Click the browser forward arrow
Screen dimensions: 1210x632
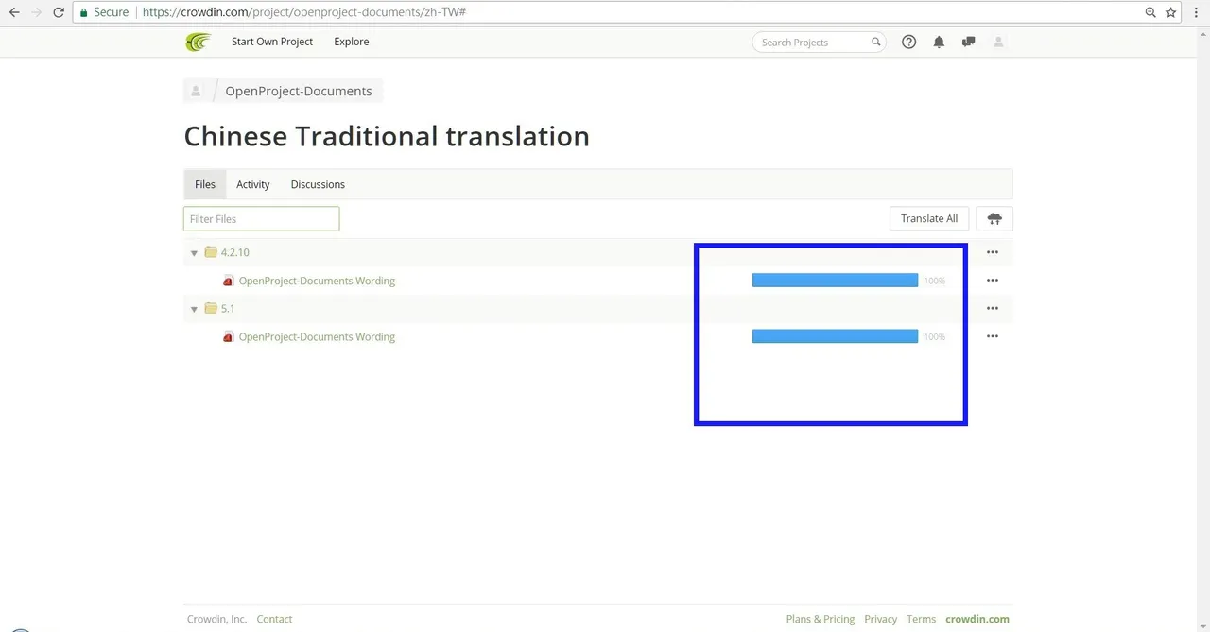coord(36,12)
